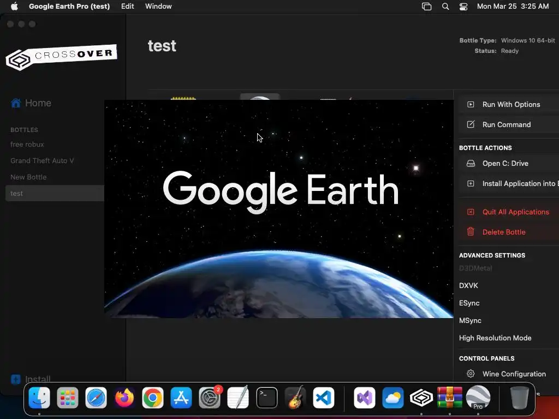This screenshot has width=559, height=419.
Task: Click the D3DMetal setting label
Action: [475, 268]
